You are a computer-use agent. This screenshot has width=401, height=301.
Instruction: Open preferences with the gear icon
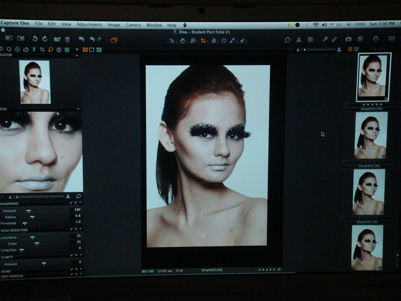(375, 39)
